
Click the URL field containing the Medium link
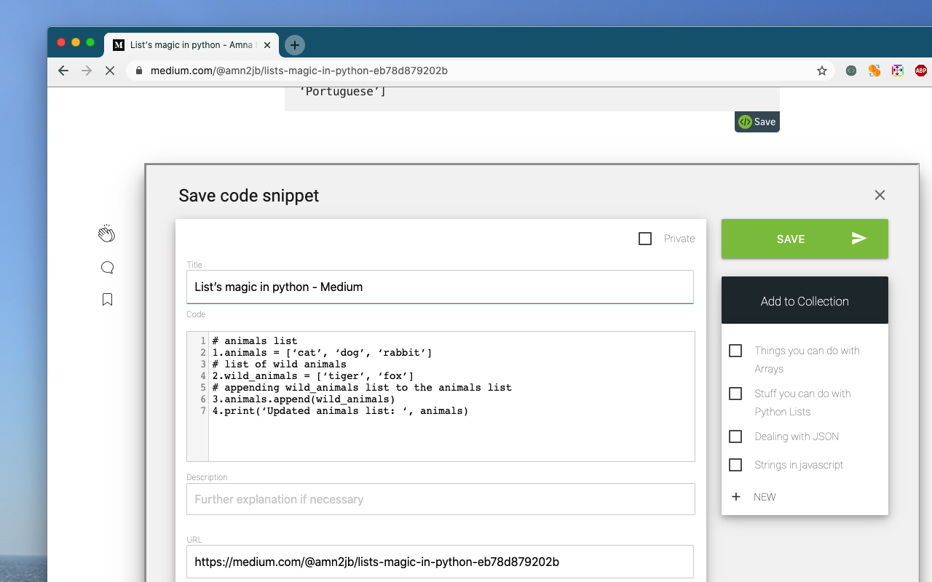[441, 562]
